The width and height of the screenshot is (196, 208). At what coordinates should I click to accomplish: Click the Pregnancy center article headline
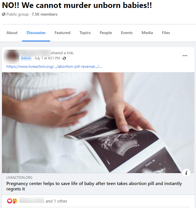(94, 186)
